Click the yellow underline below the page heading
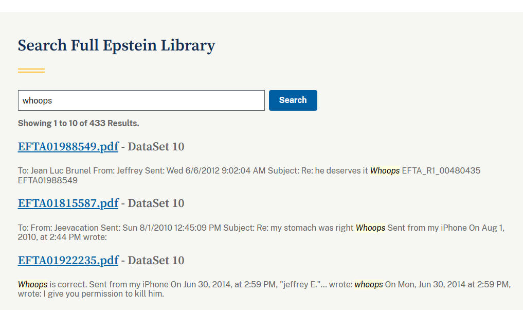 tap(31, 71)
